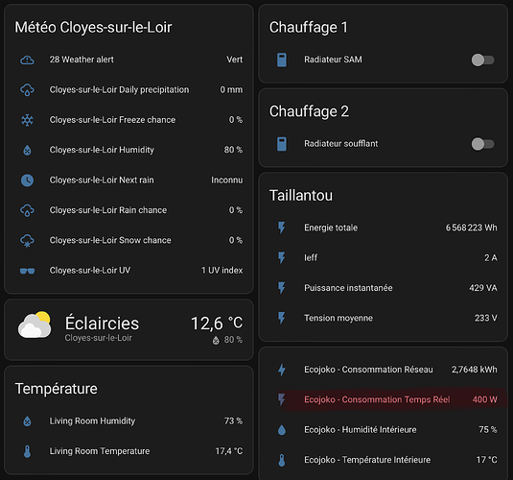Open the Éclaircies weather forecast card
This screenshot has width=513, height=480.
(128, 329)
